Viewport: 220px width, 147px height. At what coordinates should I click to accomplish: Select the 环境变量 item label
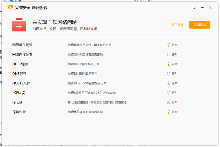pyautogui.click(x=19, y=112)
